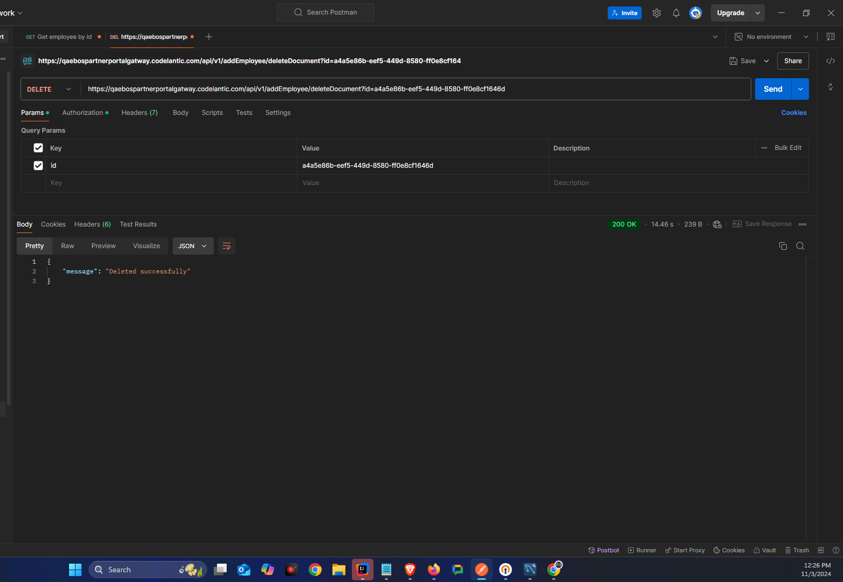Click Start Proxy in the status bar
843x582 pixels.
click(x=685, y=550)
